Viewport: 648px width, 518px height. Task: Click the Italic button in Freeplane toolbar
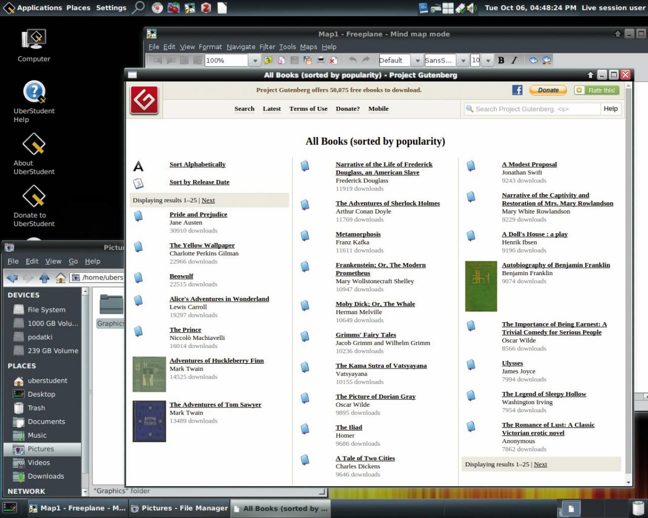[514, 60]
